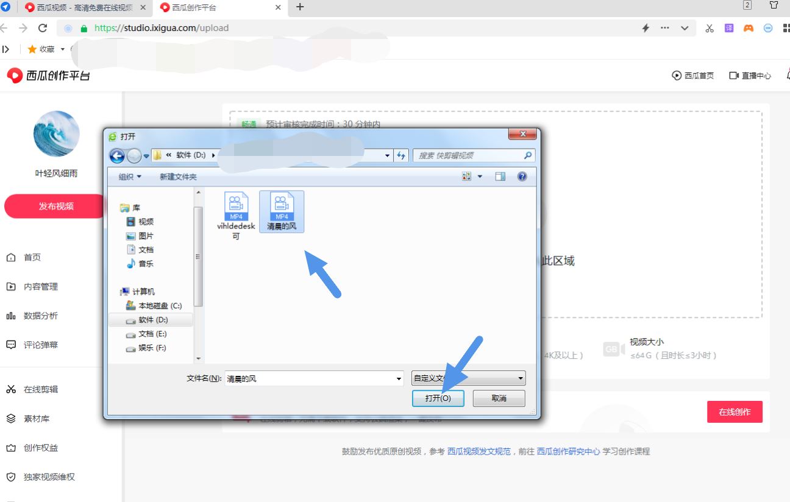This screenshot has width=790, height=502.
Task: Expand the 文件名 filename history dropdown
Action: pyautogui.click(x=399, y=379)
